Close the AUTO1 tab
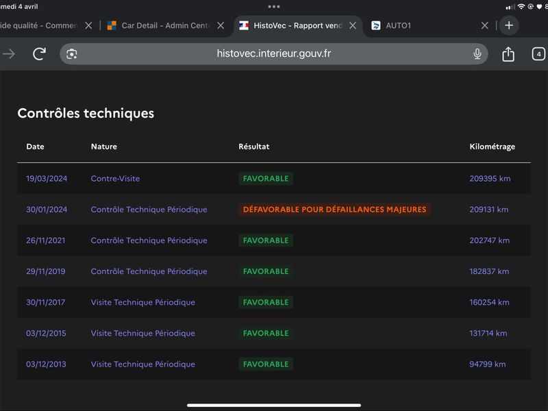The height and width of the screenshot is (411, 548). pos(485,25)
